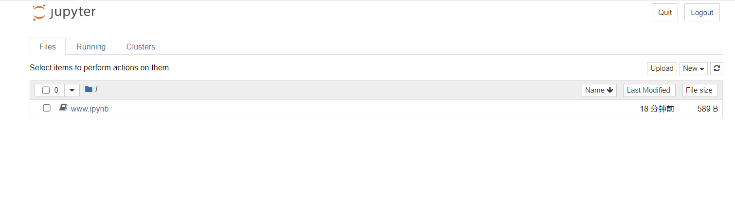Select the Files tab
Image resolution: width=735 pixels, height=208 pixels.
click(x=48, y=47)
